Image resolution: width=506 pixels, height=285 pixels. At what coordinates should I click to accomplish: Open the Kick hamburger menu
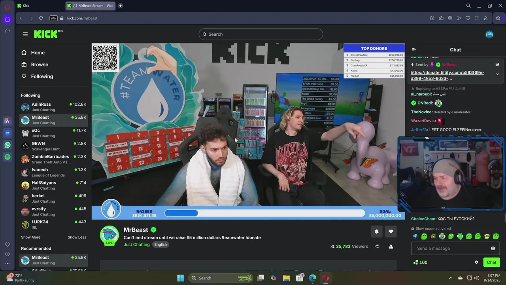coord(25,34)
